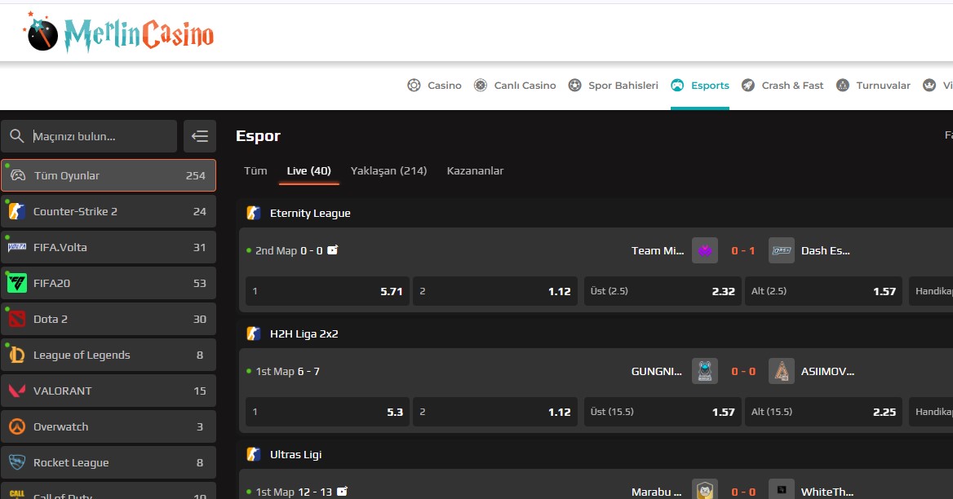953x499 pixels.
Task: Click the WhiteTh... team name
Action: pos(827,492)
